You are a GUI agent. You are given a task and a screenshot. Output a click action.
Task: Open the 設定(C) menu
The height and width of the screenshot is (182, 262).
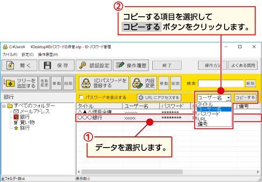(x=28, y=54)
